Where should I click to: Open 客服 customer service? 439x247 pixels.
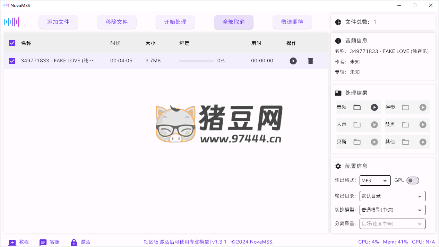pos(50,242)
